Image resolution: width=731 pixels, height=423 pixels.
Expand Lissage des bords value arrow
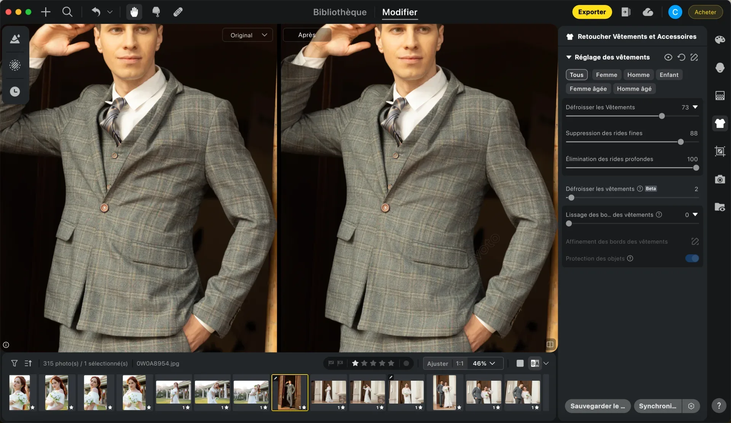tap(695, 215)
